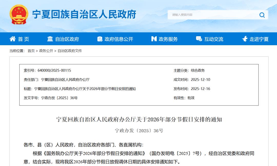
Task: Click the 宁夏回族自治区人民政府 site title
Action: point(84,15)
